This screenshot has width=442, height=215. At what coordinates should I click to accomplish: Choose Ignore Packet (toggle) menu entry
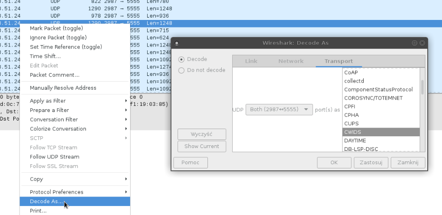pos(75,37)
